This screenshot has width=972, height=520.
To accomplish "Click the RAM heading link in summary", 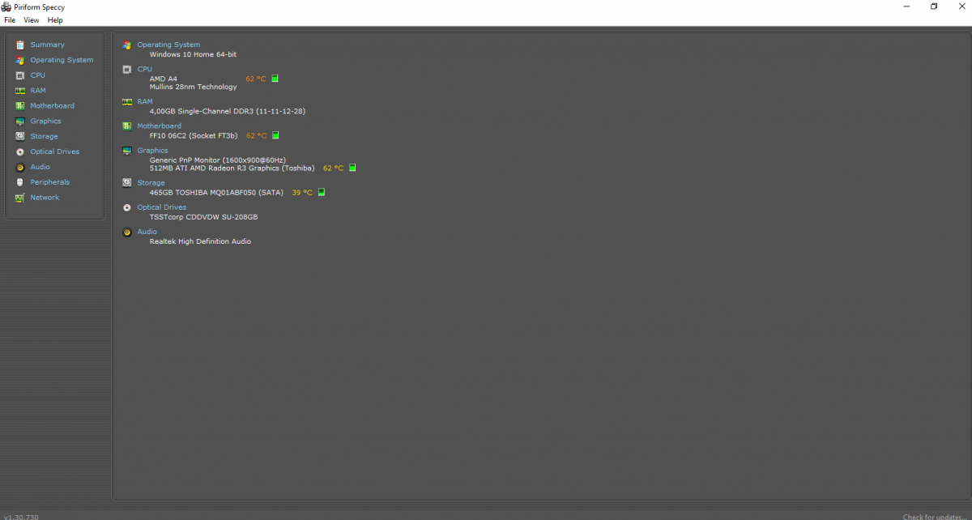I will [145, 101].
